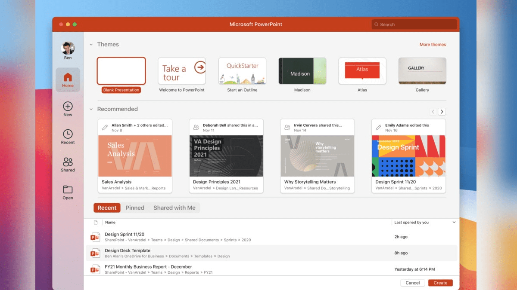Click the Cancel button
The height and width of the screenshot is (290, 517).
pos(412,283)
